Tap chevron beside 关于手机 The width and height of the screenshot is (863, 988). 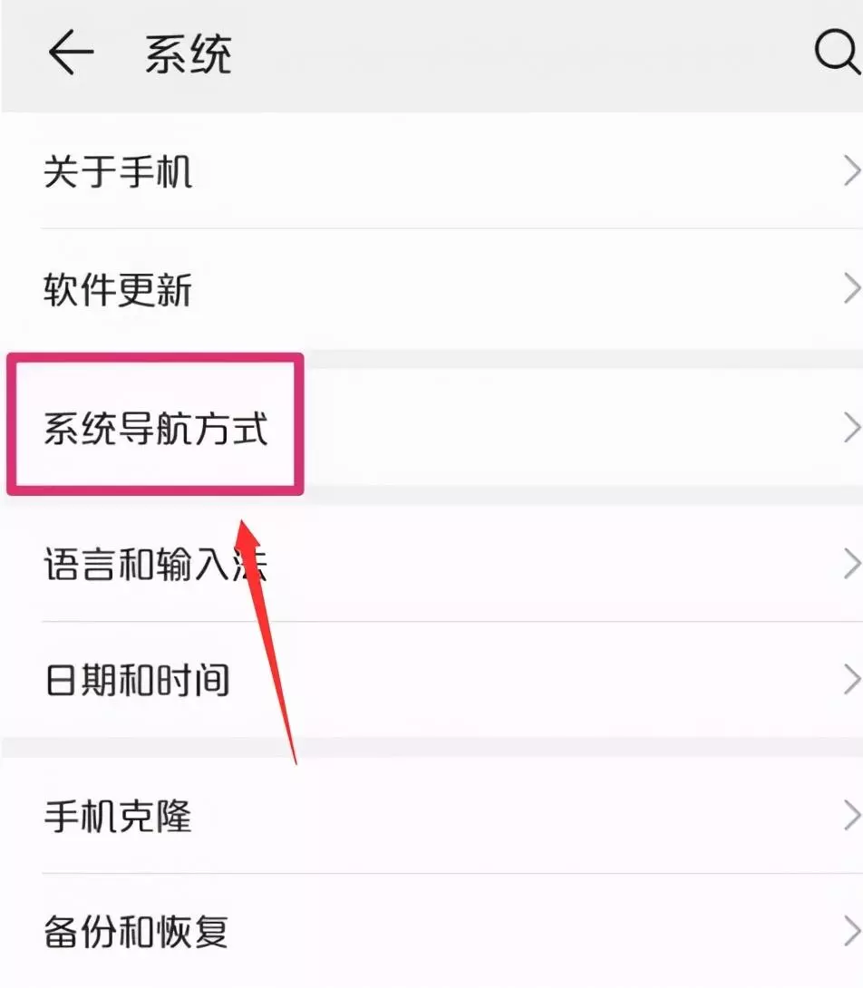(851, 171)
